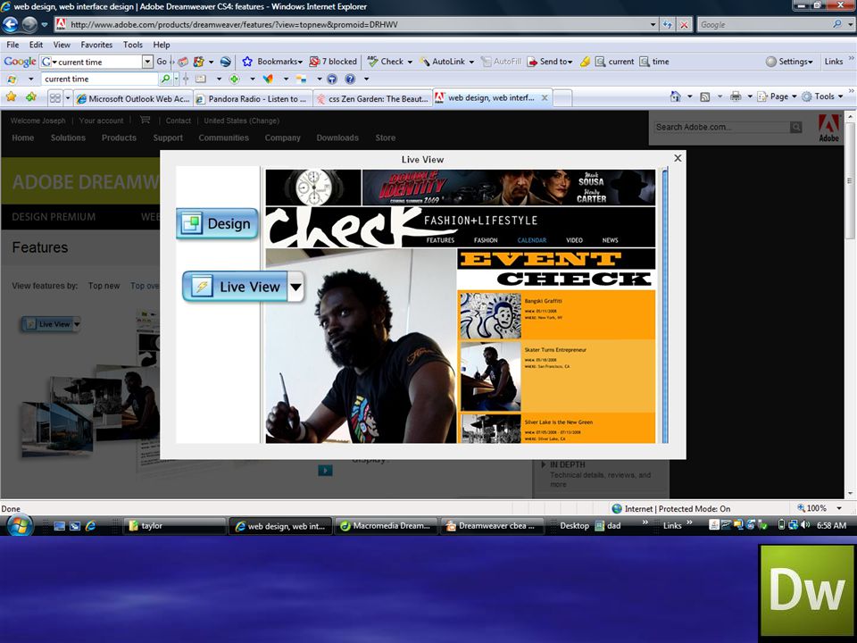Click the empty New Tab button
The image size is (857, 643).
click(x=562, y=98)
